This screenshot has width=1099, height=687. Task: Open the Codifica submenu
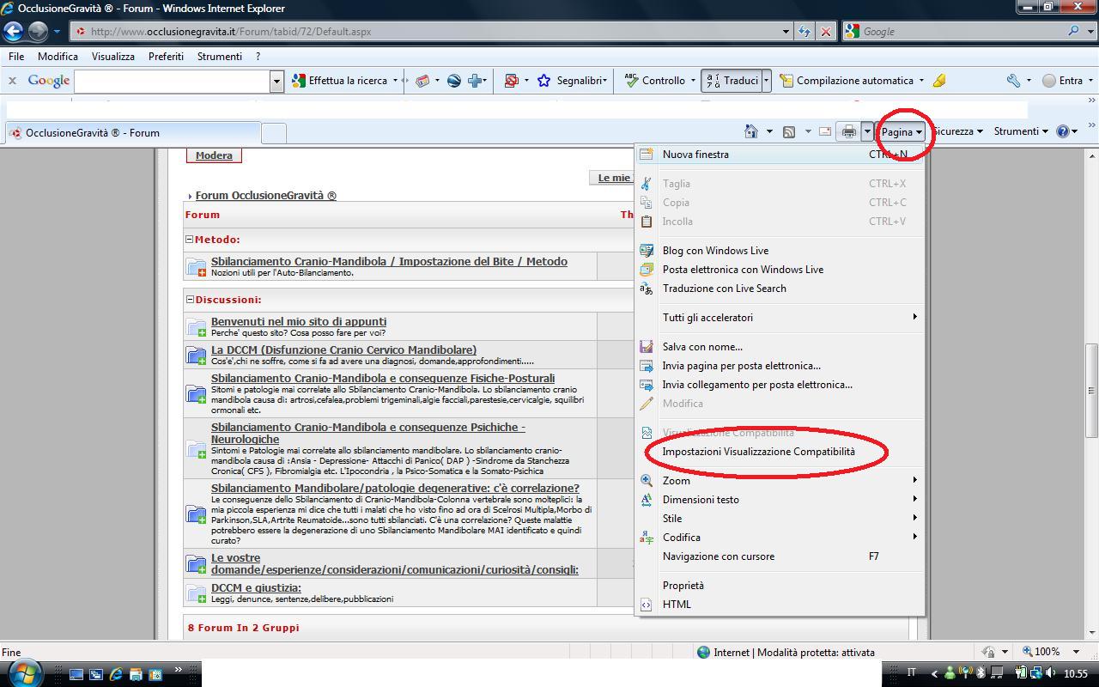click(780, 538)
